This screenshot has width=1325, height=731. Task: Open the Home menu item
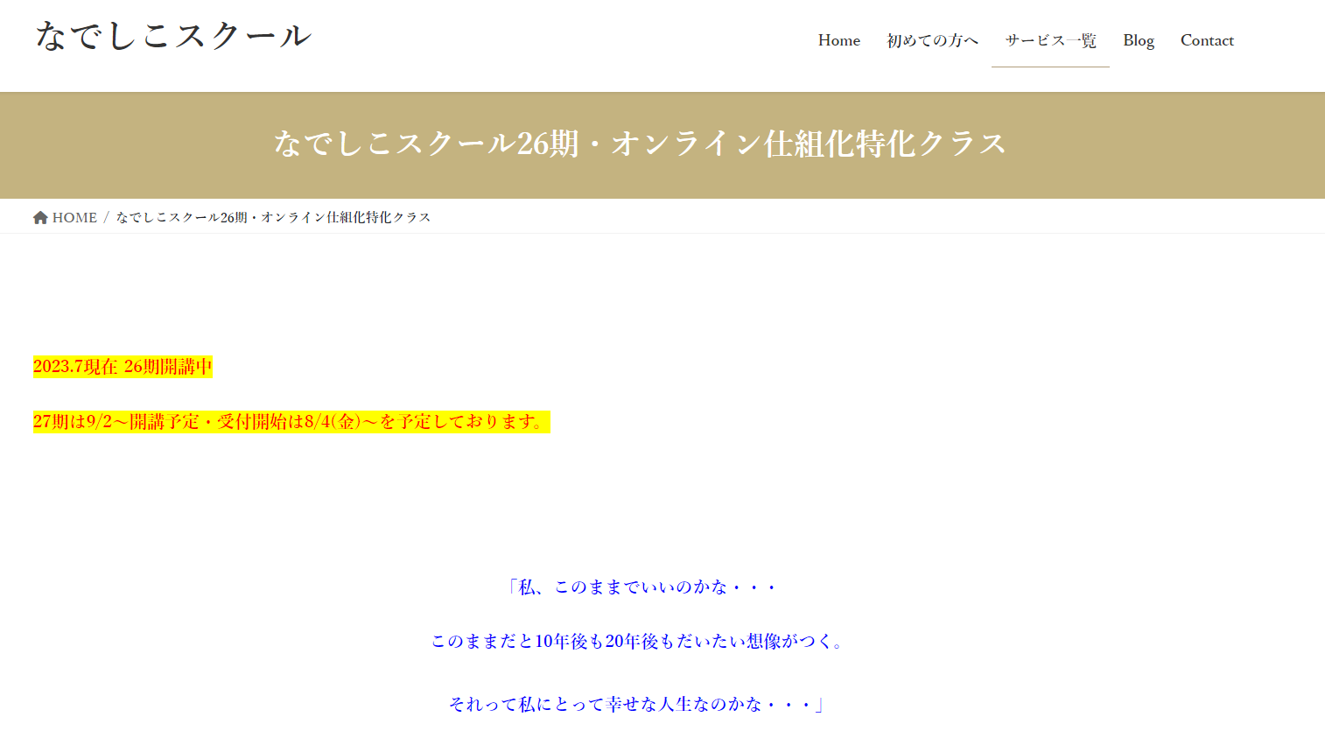839,40
